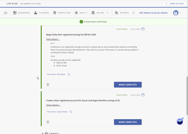Open the hamburger navigation menu
The height and width of the screenshot is (134, 188).
(x=6, y=13)
